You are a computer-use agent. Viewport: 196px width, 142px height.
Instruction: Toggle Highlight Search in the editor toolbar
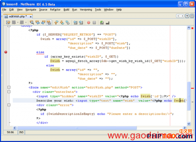pos(49,22)
